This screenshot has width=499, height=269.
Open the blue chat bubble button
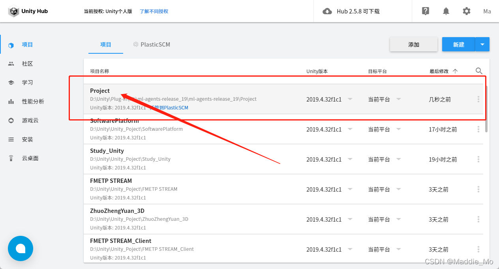point(21,248)
